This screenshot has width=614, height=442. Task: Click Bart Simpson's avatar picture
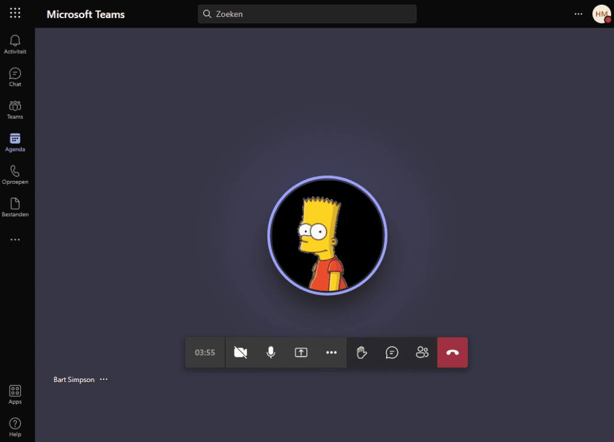click(x=327, y=235)
